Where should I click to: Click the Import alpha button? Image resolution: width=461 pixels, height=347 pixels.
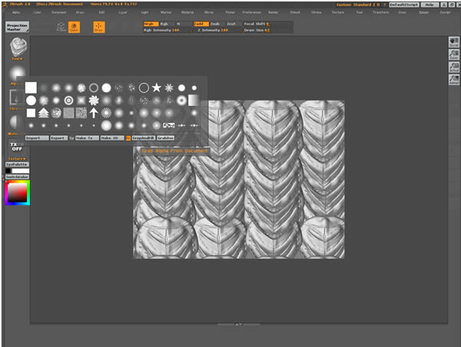tap(37, 137)
